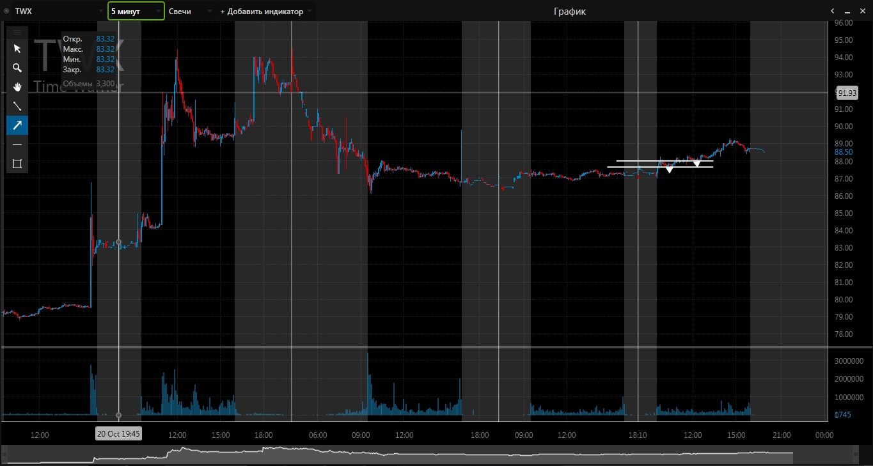Click the 3000000 volume axis label
Viewport: 873px width, 466px height.
tap(849, 361)
